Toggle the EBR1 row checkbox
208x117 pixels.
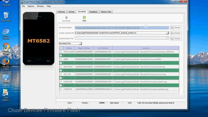coord(61,59)
